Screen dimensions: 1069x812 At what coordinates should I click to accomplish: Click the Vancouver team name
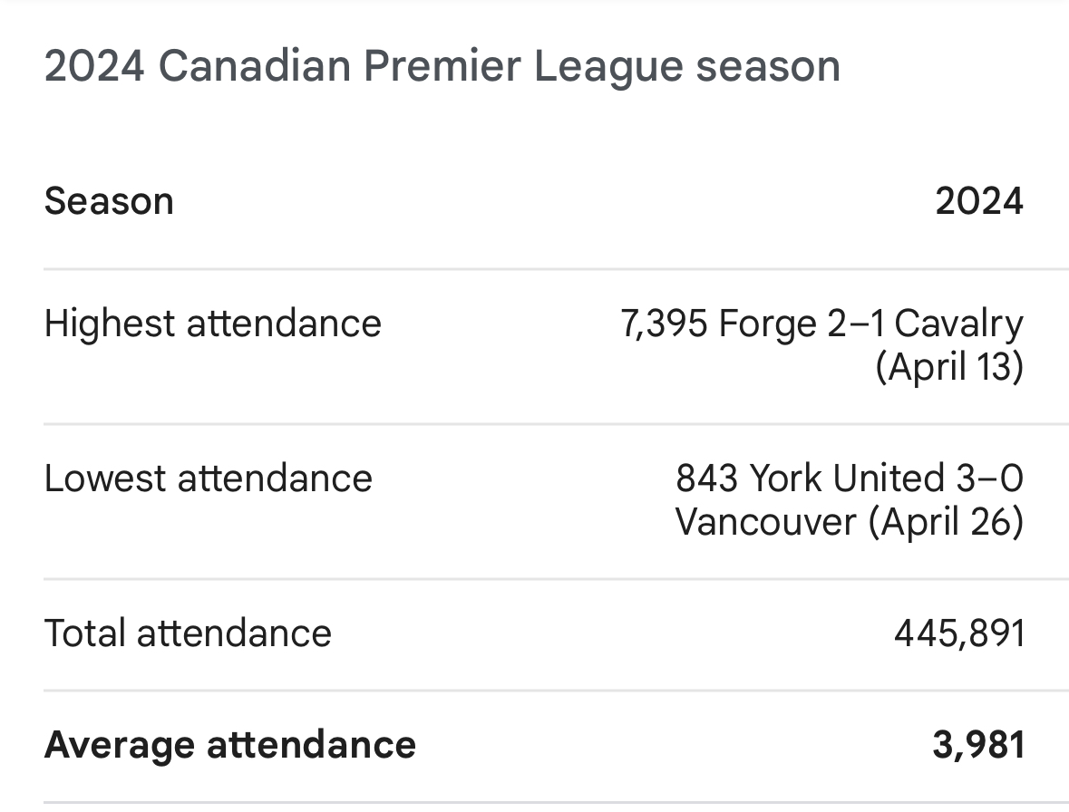click(766, 523)
